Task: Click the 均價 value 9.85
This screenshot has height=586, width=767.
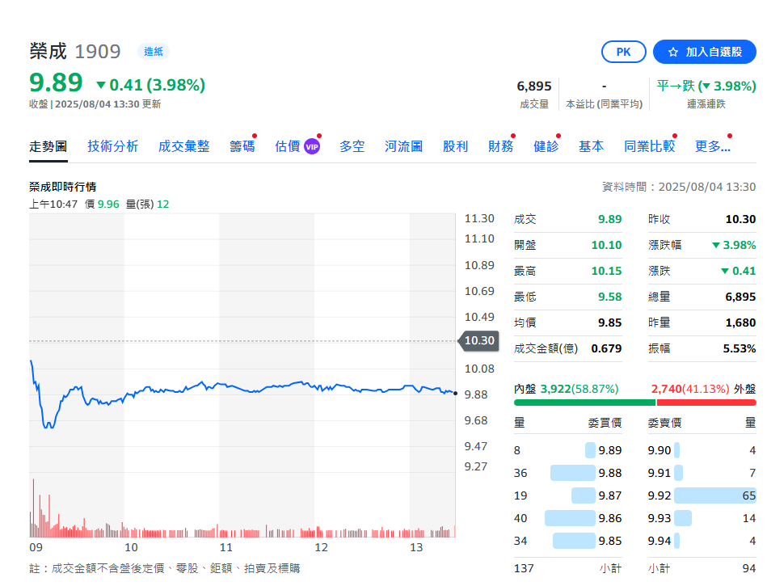Action: point(610,323)
